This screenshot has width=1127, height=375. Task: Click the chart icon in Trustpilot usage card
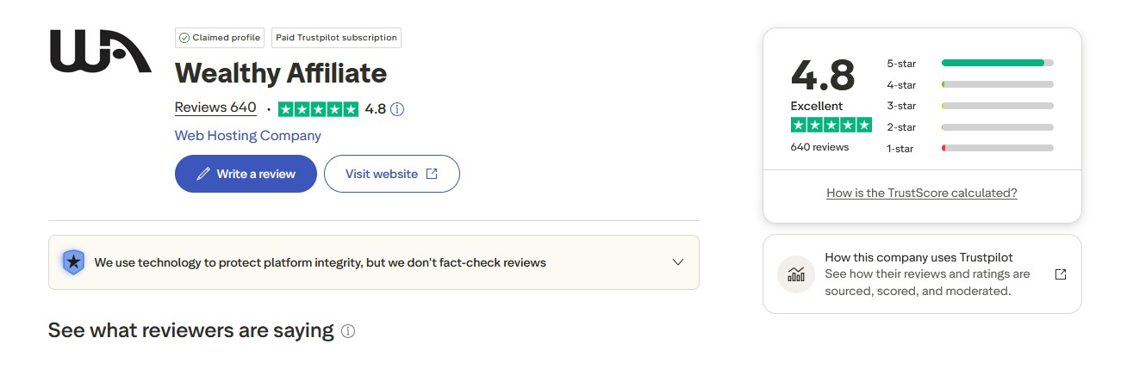point(796,274)
